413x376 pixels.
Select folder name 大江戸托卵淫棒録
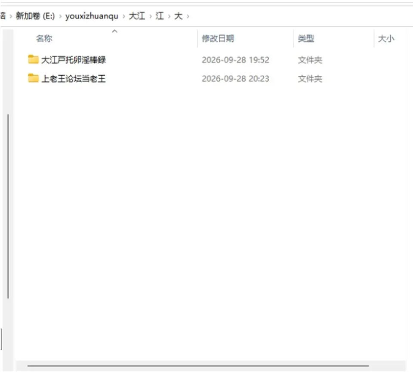74,60
